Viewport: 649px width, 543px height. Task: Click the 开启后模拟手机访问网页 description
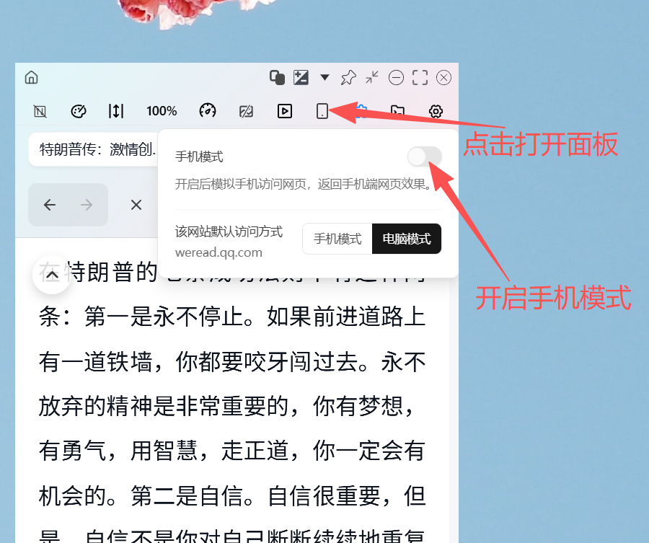[304, 184]
